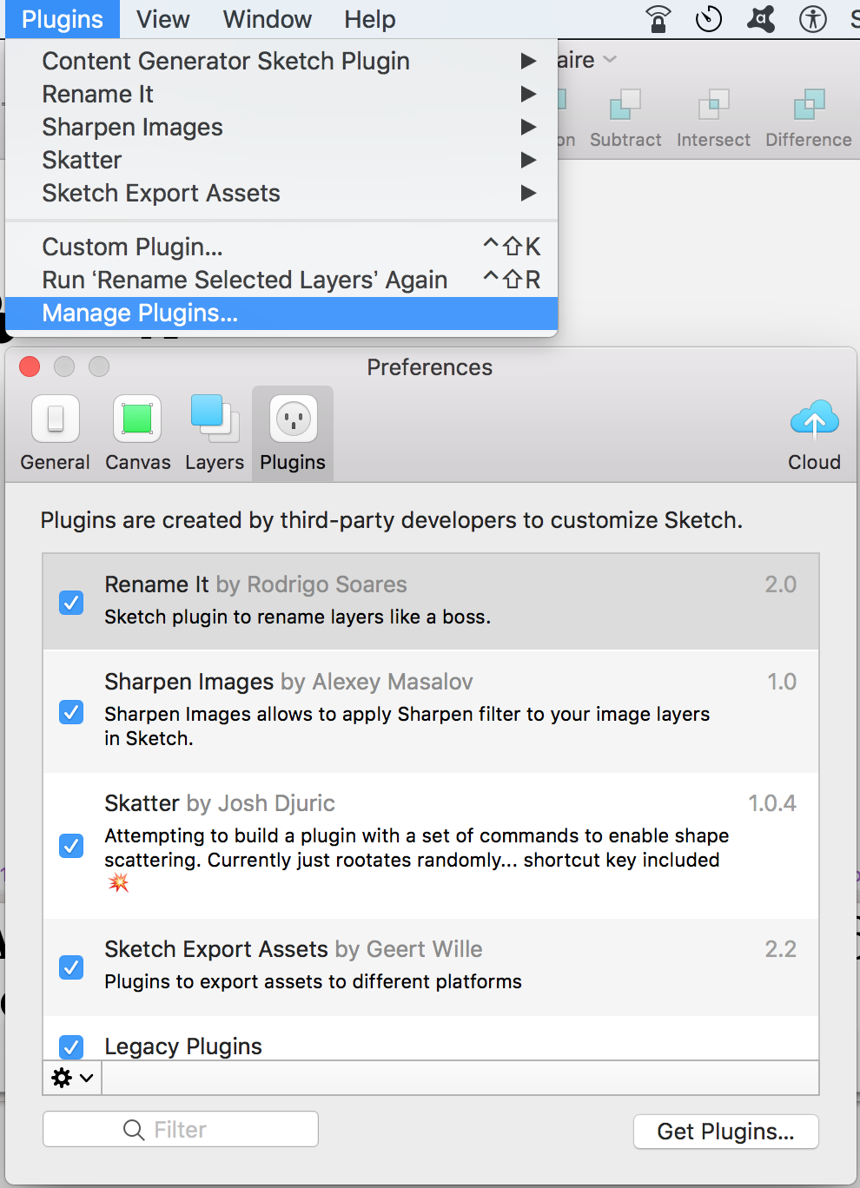Select the Rename It plugin row
Viewport: 860px width, 1188px height.
point(431,601)
